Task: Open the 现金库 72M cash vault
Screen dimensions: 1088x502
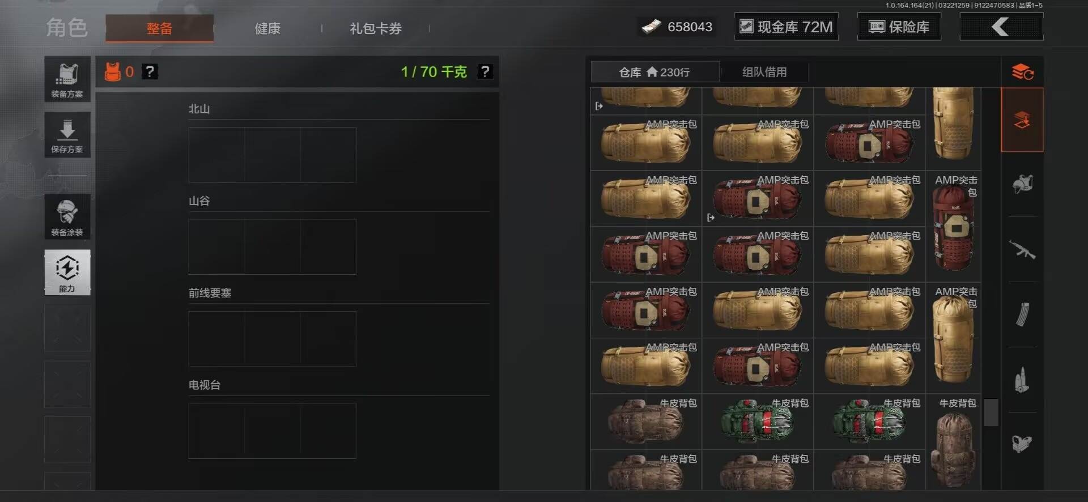Action: tap(787, 27)
